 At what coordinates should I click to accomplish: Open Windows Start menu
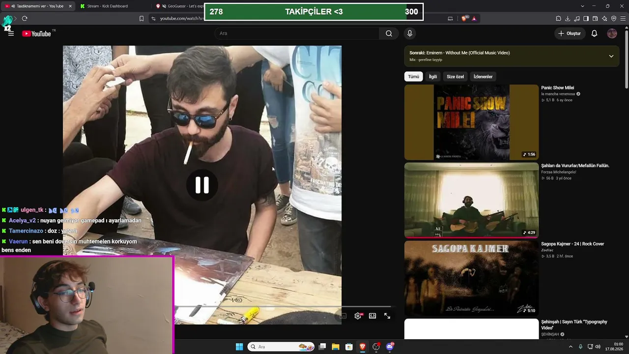[239, 347]
